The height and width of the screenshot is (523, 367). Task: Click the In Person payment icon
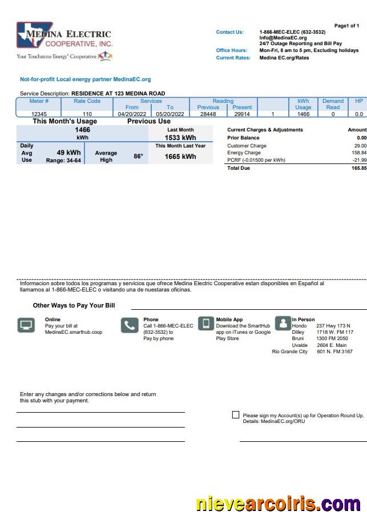283,324
